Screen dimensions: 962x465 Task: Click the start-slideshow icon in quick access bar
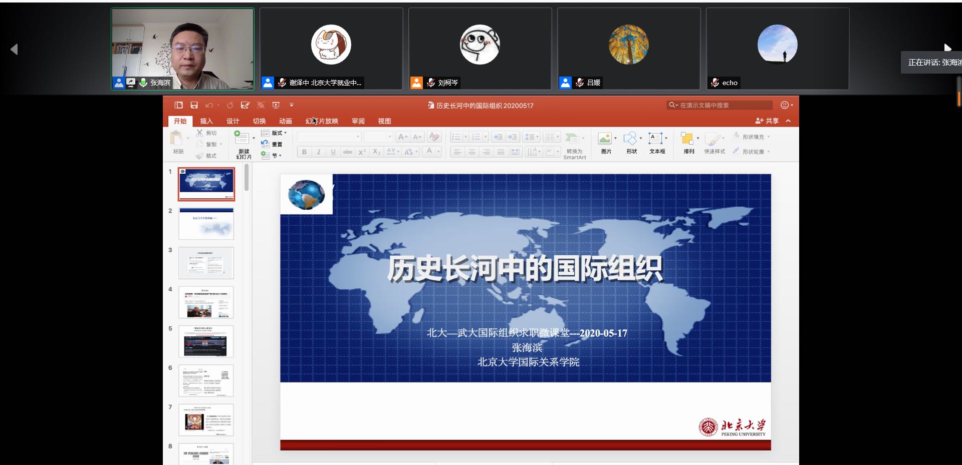pos(276,105)
